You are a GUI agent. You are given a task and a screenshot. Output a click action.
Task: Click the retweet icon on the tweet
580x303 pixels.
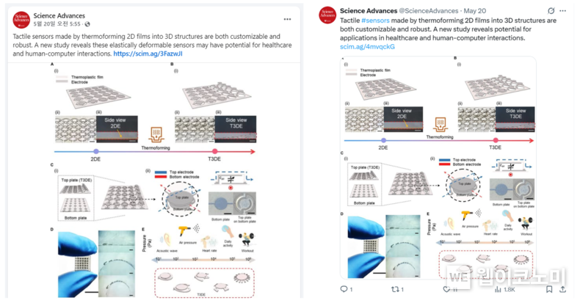pyautogui.click(x=396, y=289)
